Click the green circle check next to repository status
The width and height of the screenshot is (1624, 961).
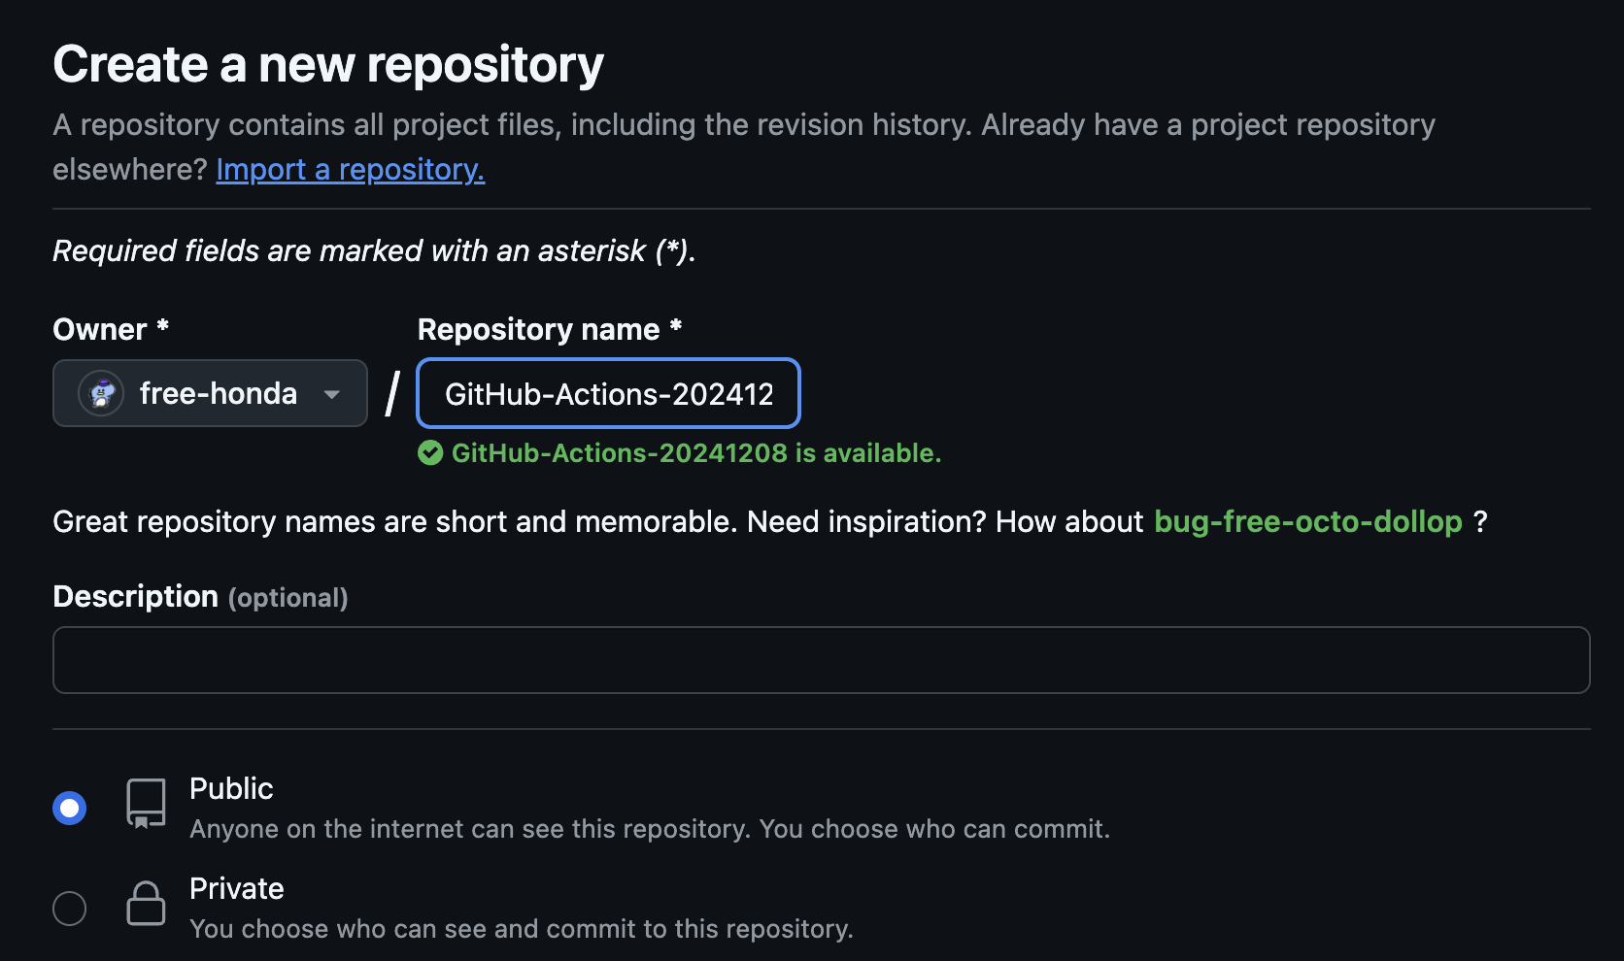coord(430,452)
